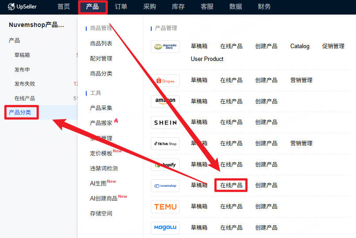Image resolution: width=356 pixels, height=238 pixels.
Task: Click the TikTok Shop logo
Action: pos(165,144)
